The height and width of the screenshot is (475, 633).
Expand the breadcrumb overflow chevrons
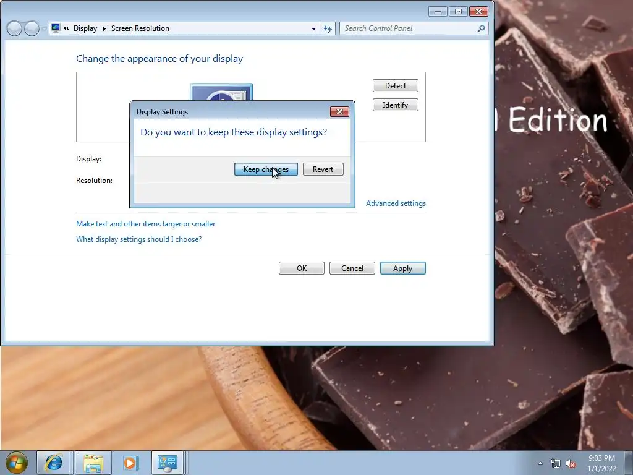point(66,28)
